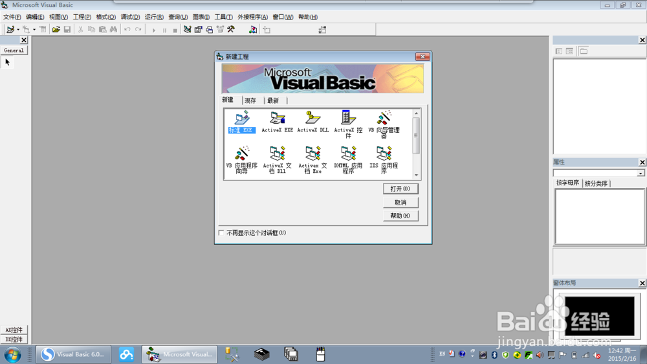Image resolution: width=647 pixels, height=364 pixels.
Task: Click the Redo toolbar icon
Action: [138, 29]
